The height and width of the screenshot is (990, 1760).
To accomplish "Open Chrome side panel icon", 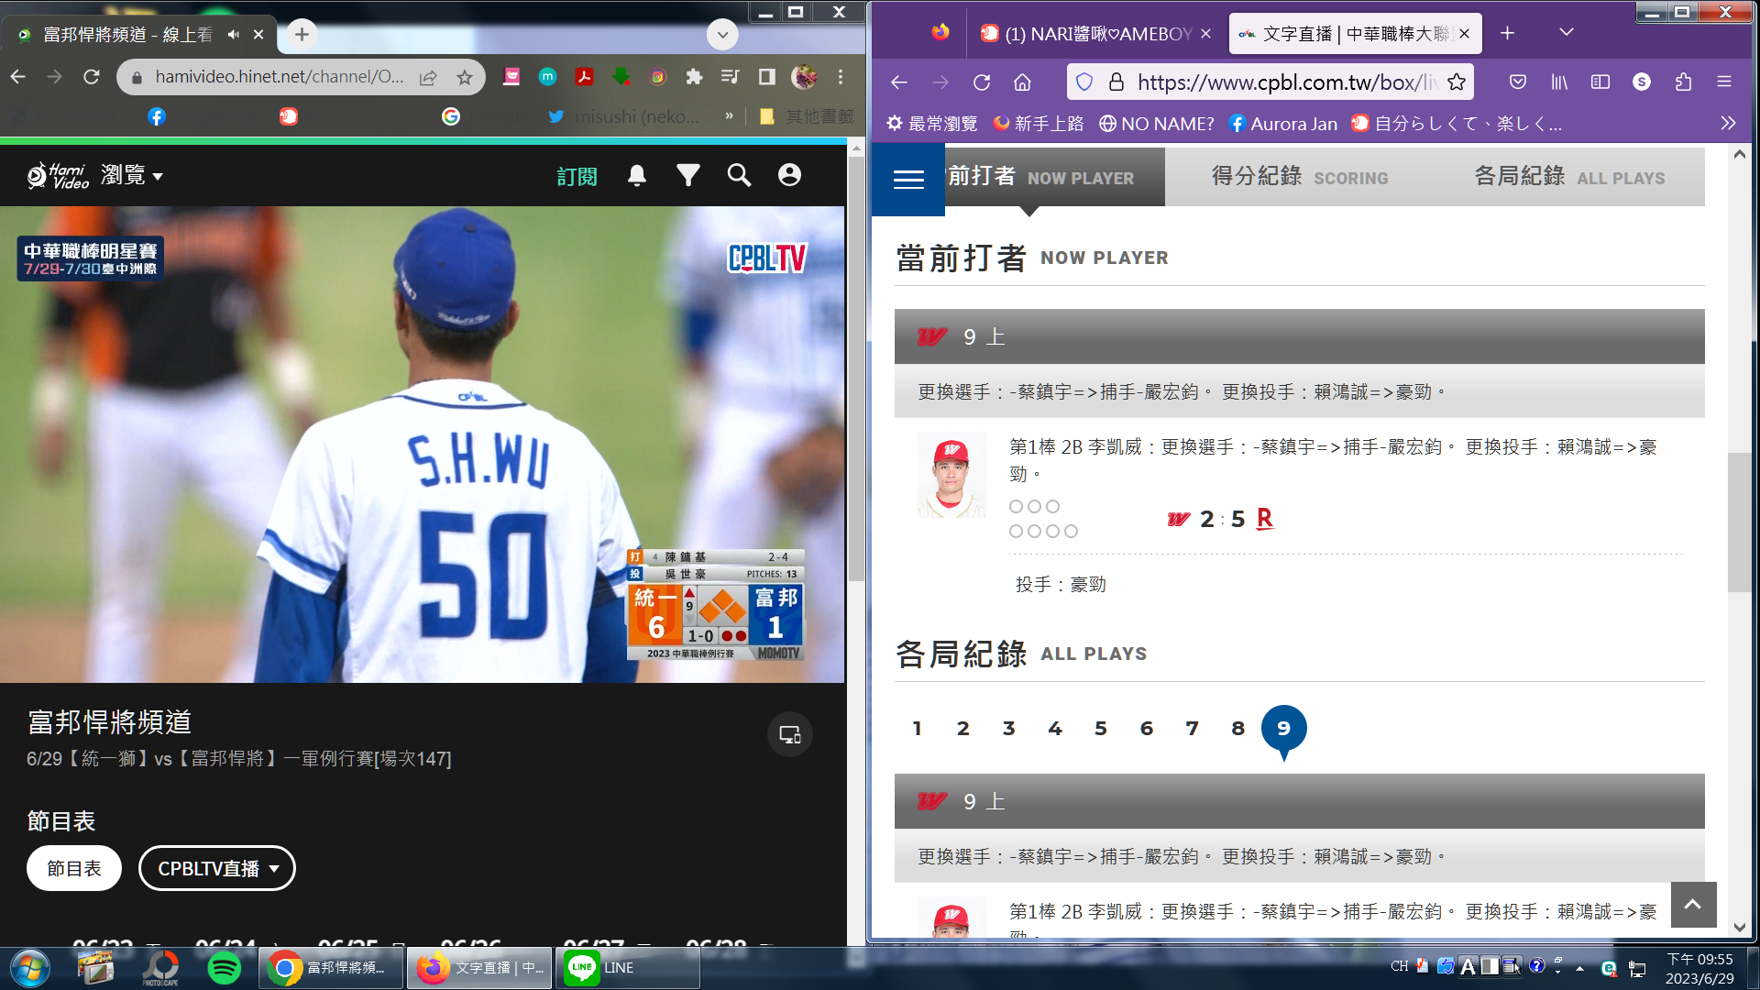I will 767,77.
